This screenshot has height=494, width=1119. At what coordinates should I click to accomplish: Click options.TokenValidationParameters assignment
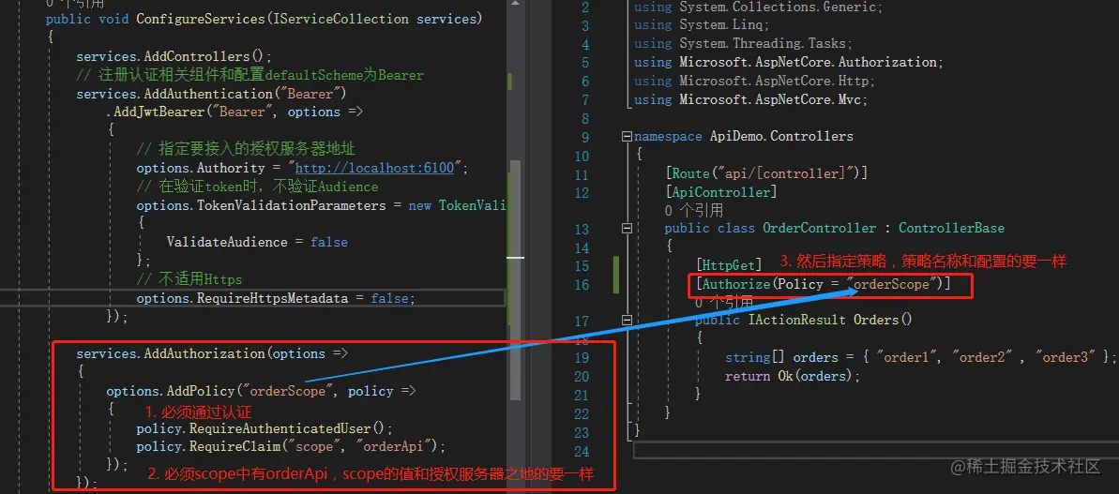pyautogui.click(x=321, y=205)
